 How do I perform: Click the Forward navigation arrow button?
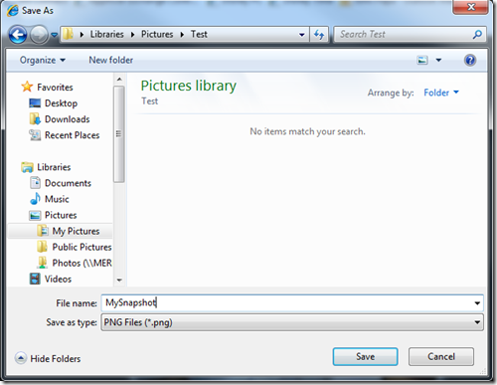coord(39,35)
